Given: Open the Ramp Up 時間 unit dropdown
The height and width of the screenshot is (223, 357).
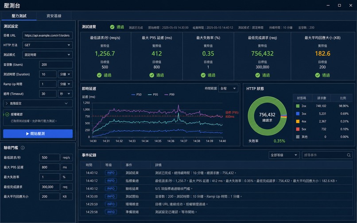Looking at the screenshot, I should point(65,84).
